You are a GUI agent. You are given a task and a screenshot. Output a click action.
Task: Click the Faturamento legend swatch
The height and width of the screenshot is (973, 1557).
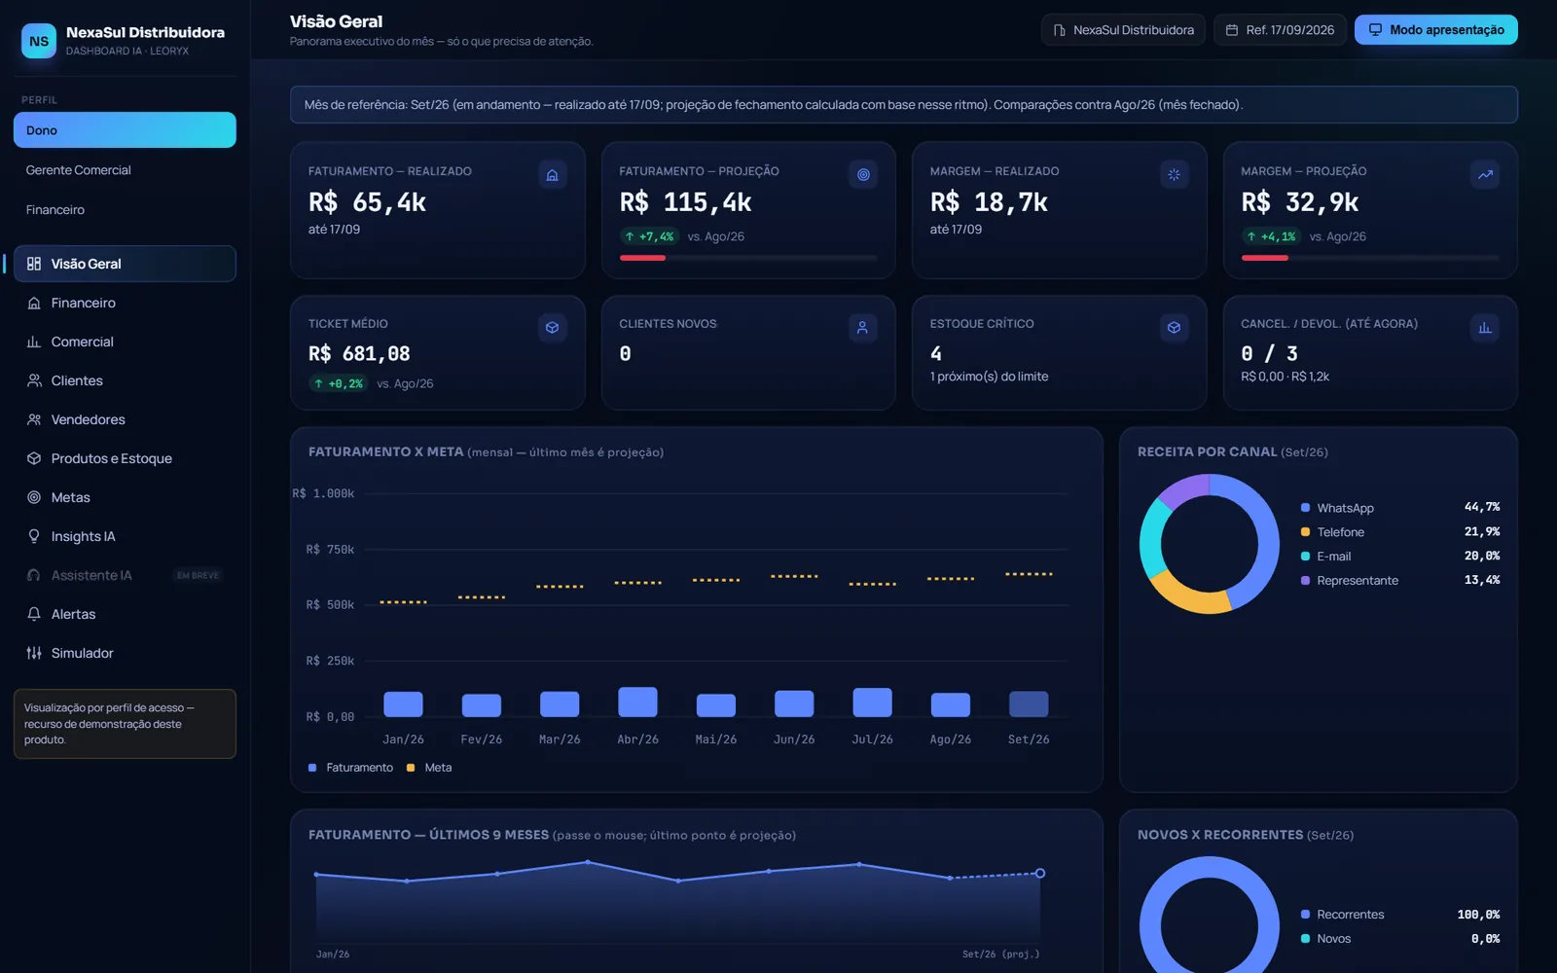(x=312, y=768)
